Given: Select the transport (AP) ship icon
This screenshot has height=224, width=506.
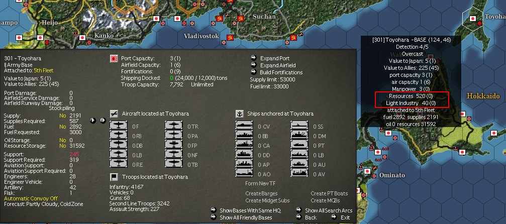Looking at the screenshot, I should pos(244,164).
